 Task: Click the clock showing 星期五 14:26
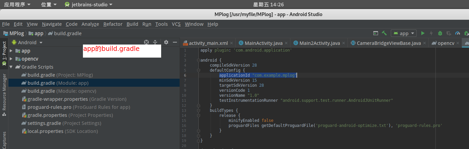[x=268, y=5]
